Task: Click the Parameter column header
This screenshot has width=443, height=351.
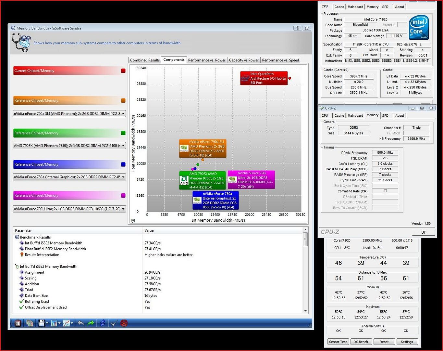Action: (x=78, y=230)
